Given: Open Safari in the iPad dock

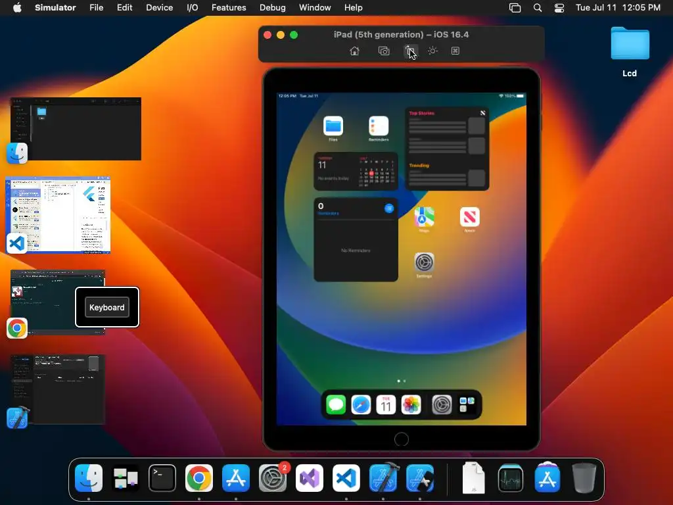Looking at the screenshot, I should pos(361,405).
